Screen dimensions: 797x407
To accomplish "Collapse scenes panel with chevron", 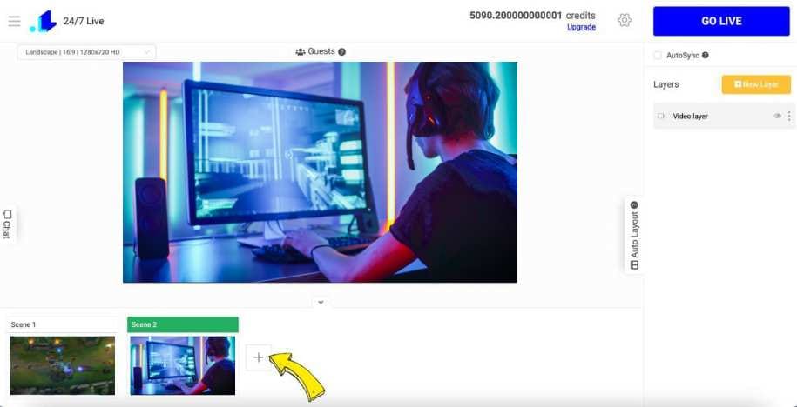I will [321, 302].
